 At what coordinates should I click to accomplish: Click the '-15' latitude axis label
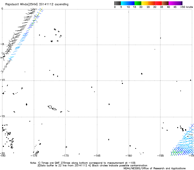click(x=2, y=116)
